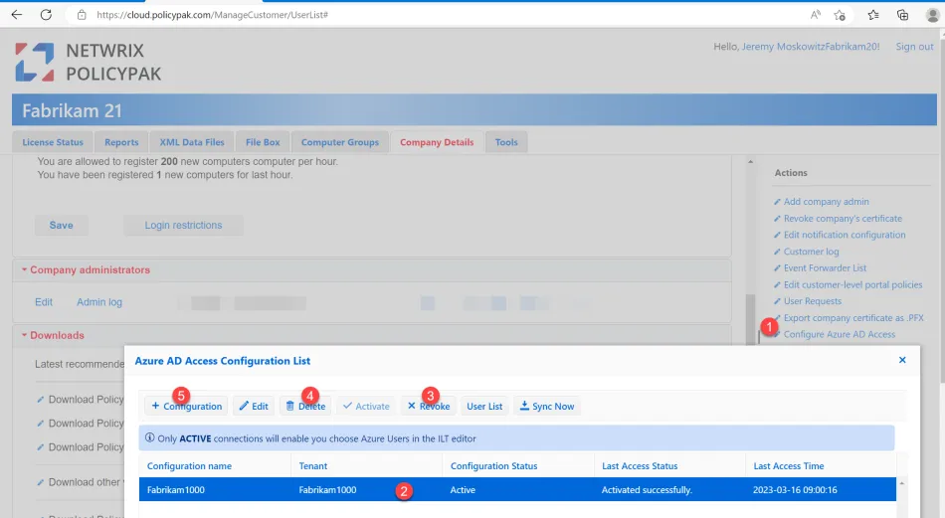Open the Tools tab

click(x=506, y=142)
